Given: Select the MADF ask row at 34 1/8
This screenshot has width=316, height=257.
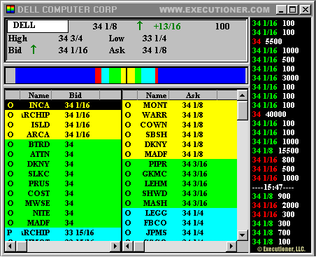Looking at the screenshot, I should [x=180, y=154].
